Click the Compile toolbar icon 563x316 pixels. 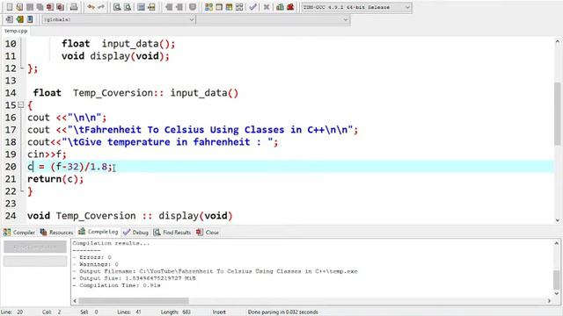pos(208,7)
